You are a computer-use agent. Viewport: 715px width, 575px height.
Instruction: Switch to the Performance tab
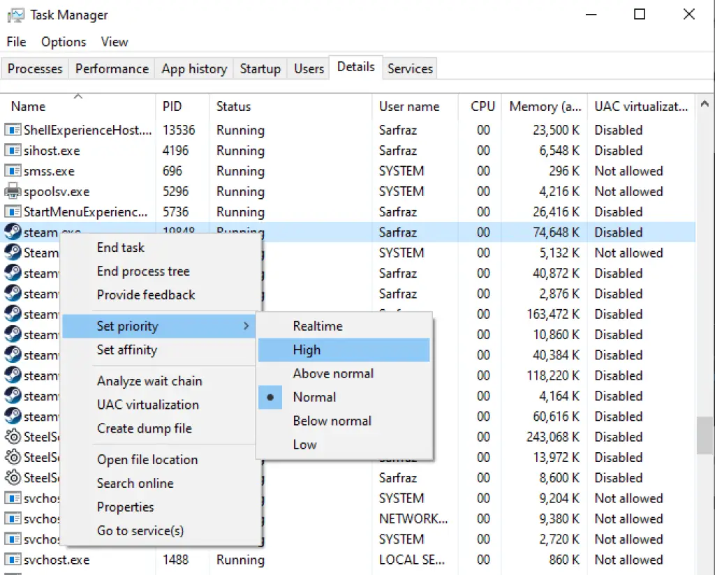[x=111, y=68]
